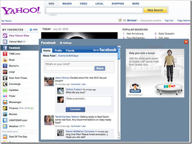Go to facebook via logo link
Viewport: 192px width, 144px height.
[x=108, y=50]
